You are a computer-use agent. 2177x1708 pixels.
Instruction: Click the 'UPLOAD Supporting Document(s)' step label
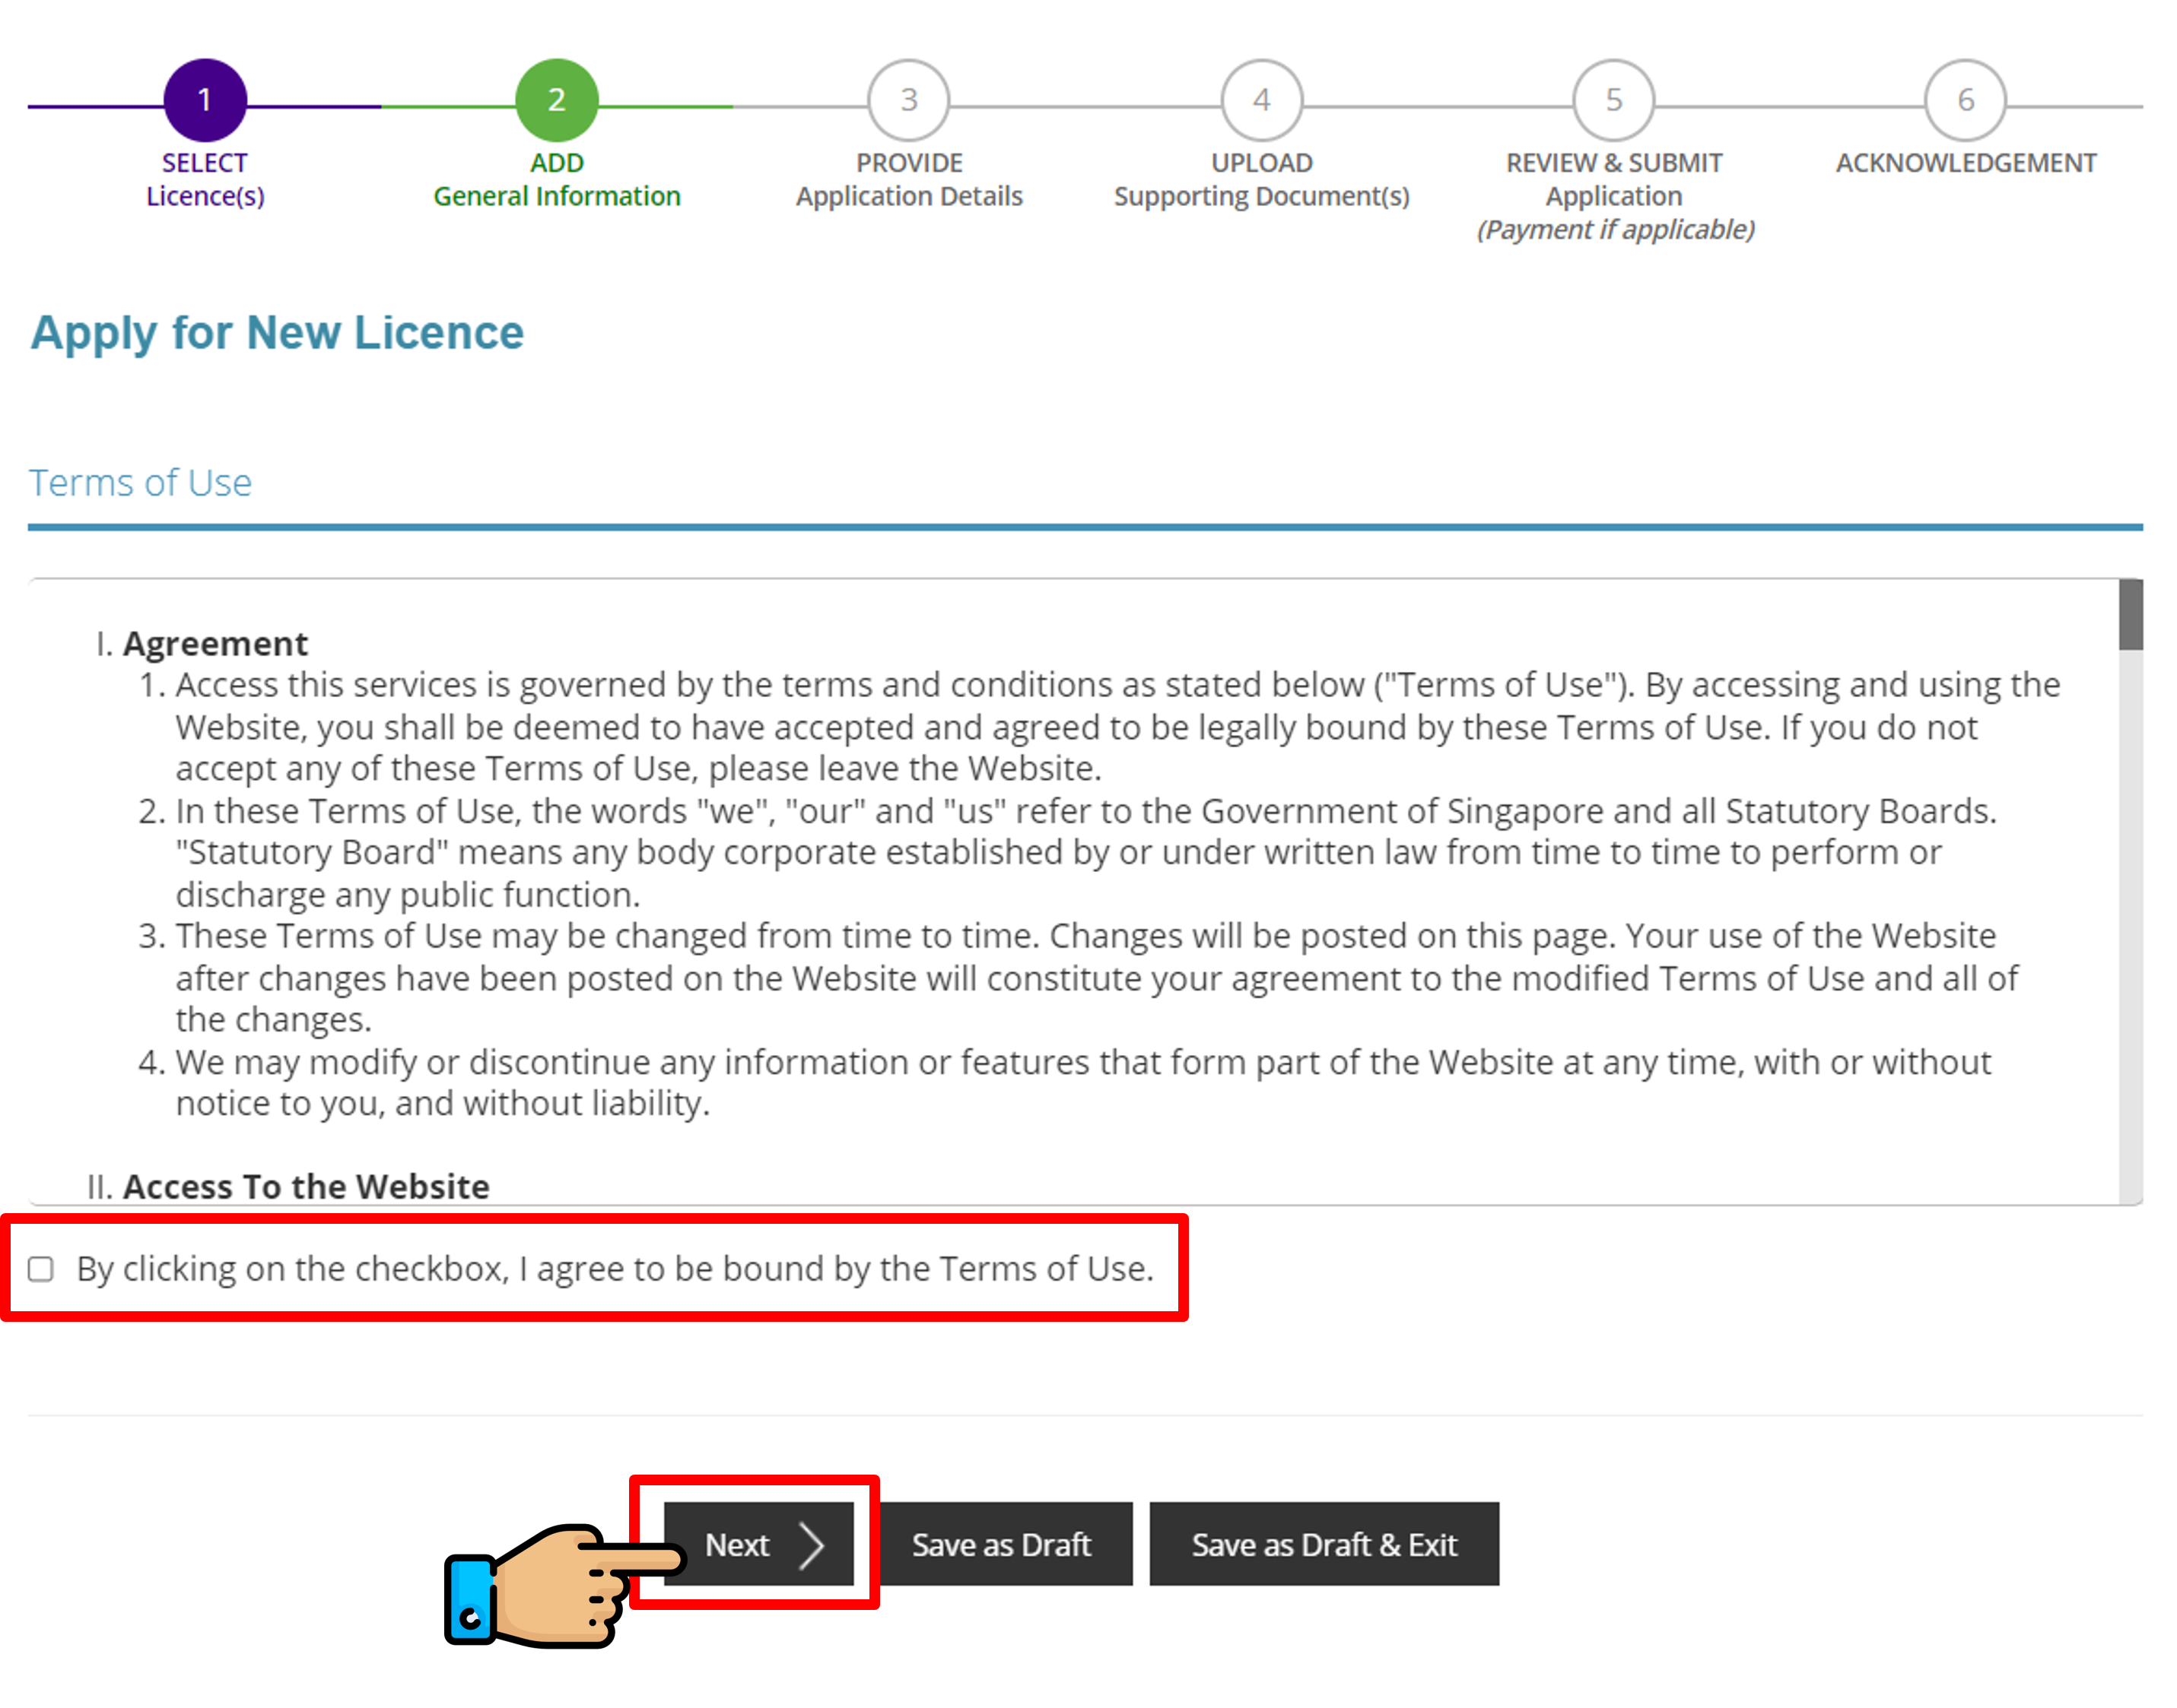1262,180
